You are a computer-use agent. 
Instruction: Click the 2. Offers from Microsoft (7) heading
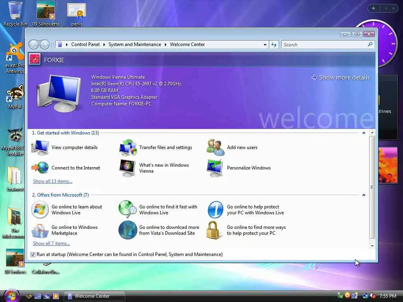pyautogui.click(x=60, y=195)
